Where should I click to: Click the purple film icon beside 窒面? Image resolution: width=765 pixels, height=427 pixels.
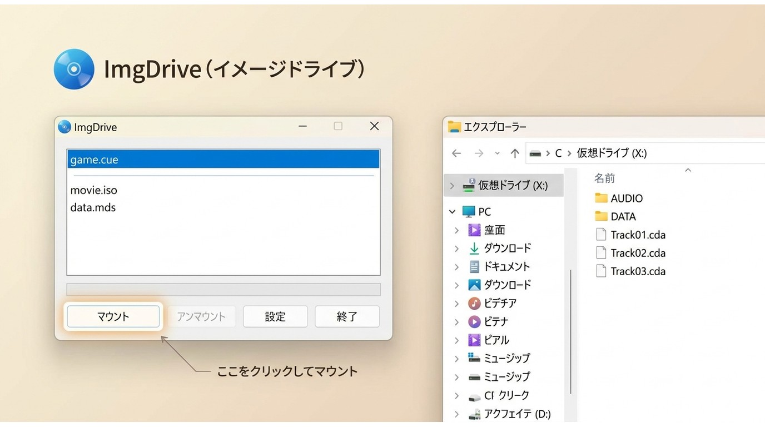coord(474,230)
